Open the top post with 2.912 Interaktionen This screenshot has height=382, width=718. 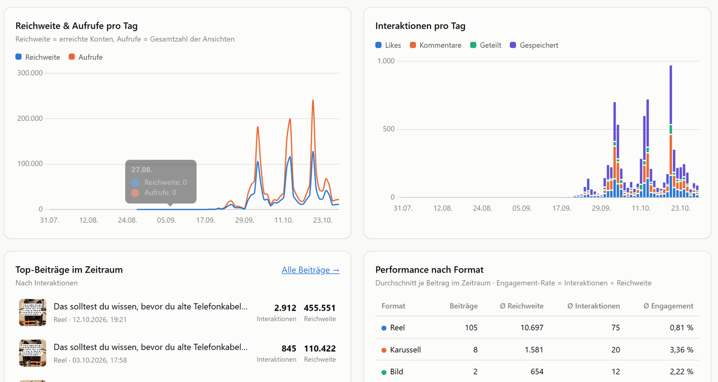(178, 313)
